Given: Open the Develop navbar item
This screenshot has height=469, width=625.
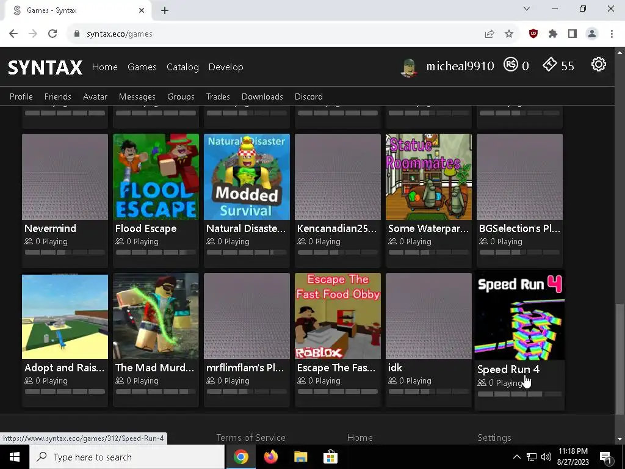Looking at the screenshot, I should pos(226,67).
